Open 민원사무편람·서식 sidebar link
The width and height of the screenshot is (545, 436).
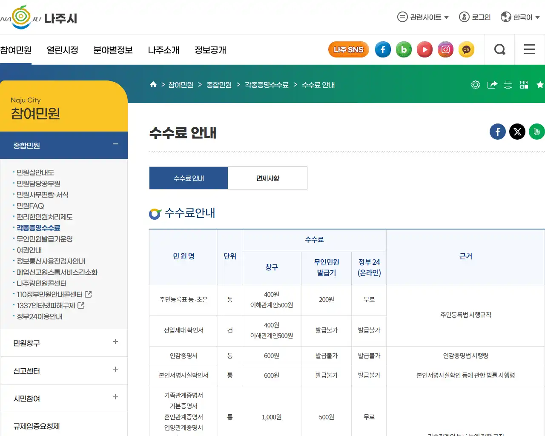(x=42, y=195)
